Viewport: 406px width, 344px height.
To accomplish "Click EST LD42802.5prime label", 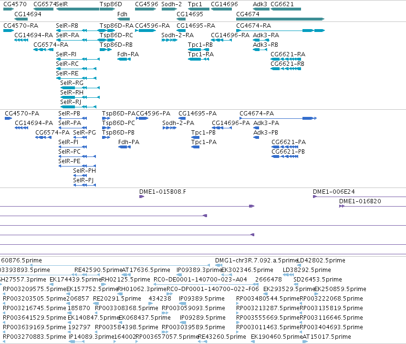I will coord(322,261).
